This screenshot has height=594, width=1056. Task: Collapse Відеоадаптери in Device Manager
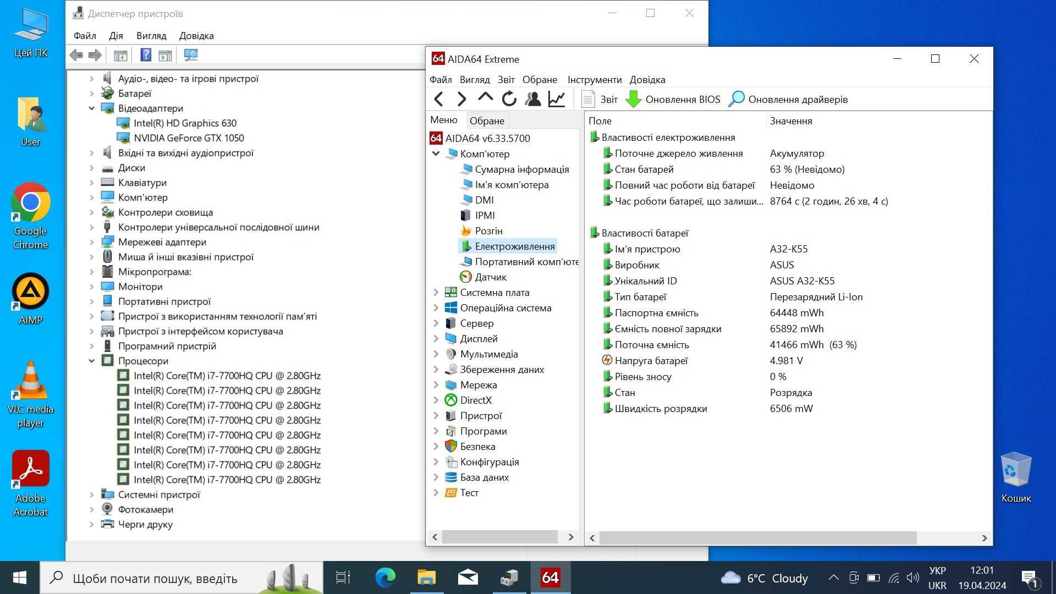coord(92,108)
